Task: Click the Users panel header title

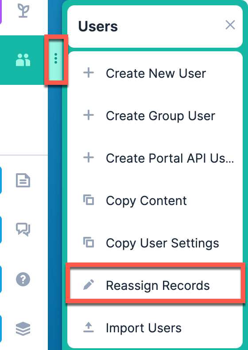Action: pos(98,26)
